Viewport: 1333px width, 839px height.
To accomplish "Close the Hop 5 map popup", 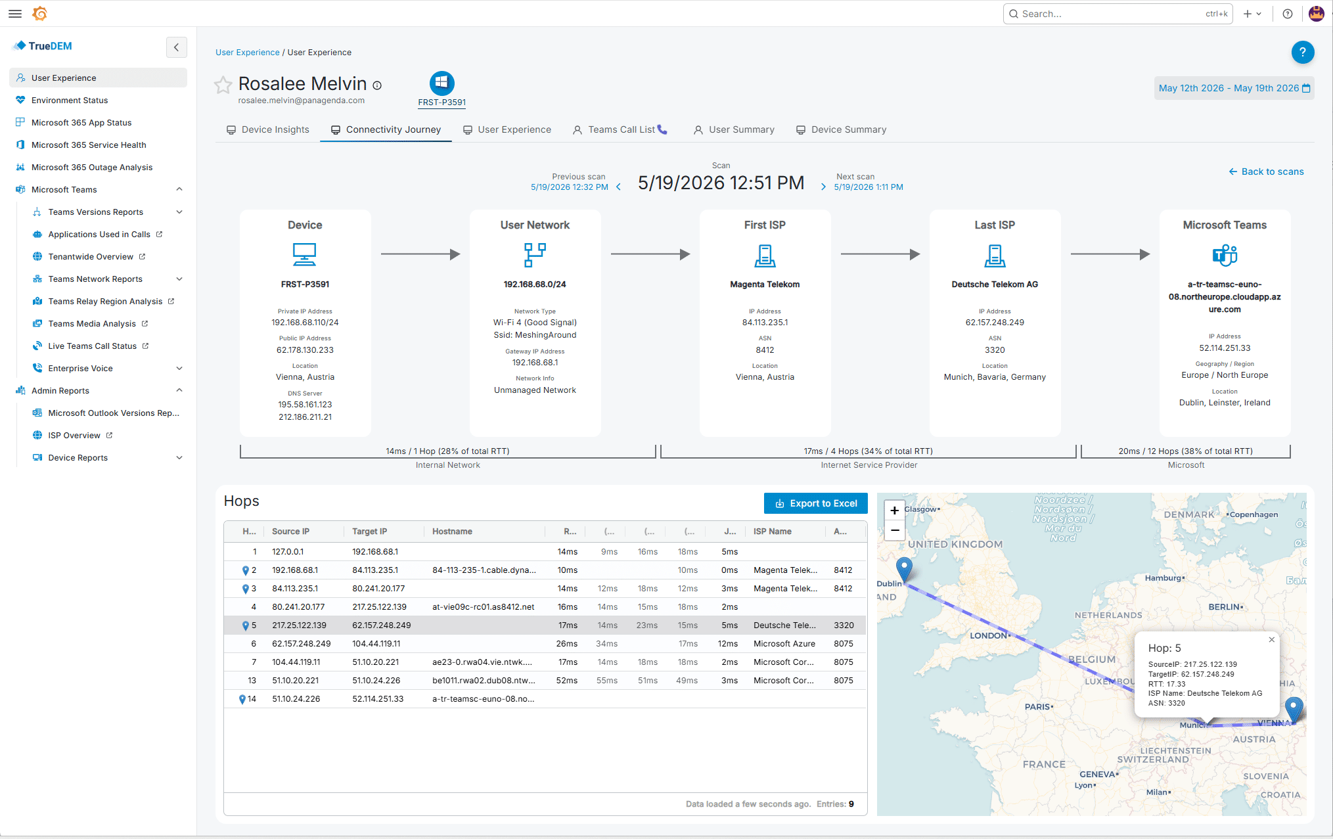I will pos(1271,640).
